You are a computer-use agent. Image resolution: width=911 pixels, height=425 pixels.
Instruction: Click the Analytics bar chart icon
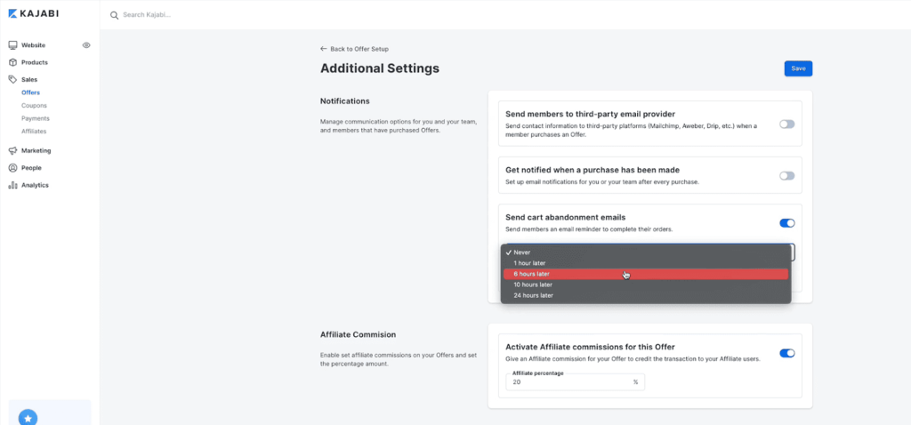(x=12, y=185)
